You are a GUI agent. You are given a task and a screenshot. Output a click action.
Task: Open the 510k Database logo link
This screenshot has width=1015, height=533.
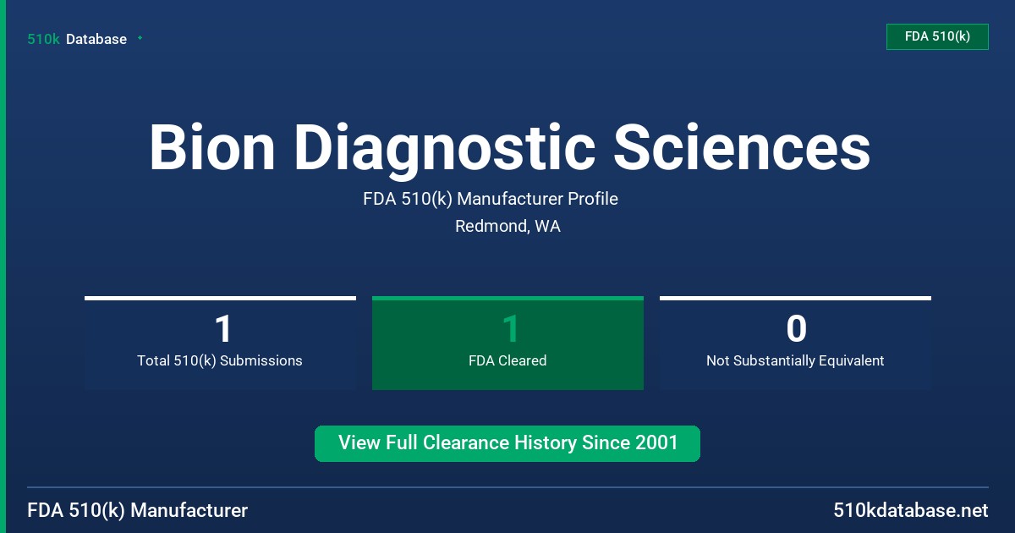(77, 39)
